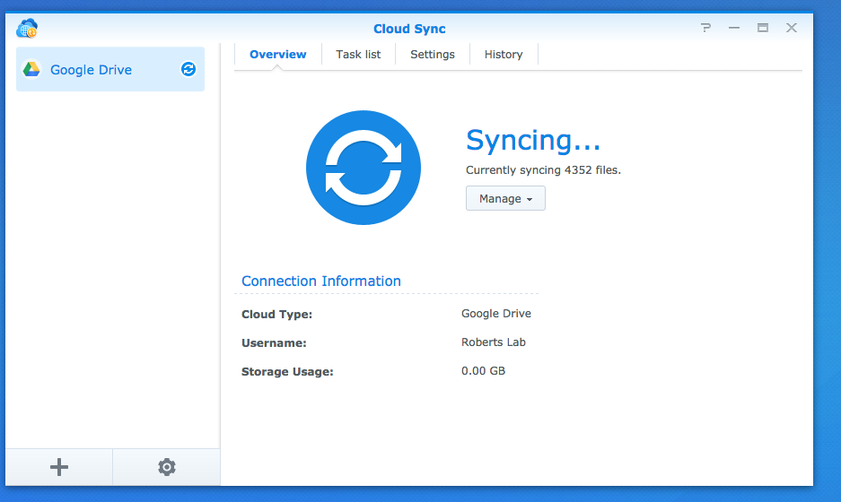Expand the Manage dropdown

point(505,199)
